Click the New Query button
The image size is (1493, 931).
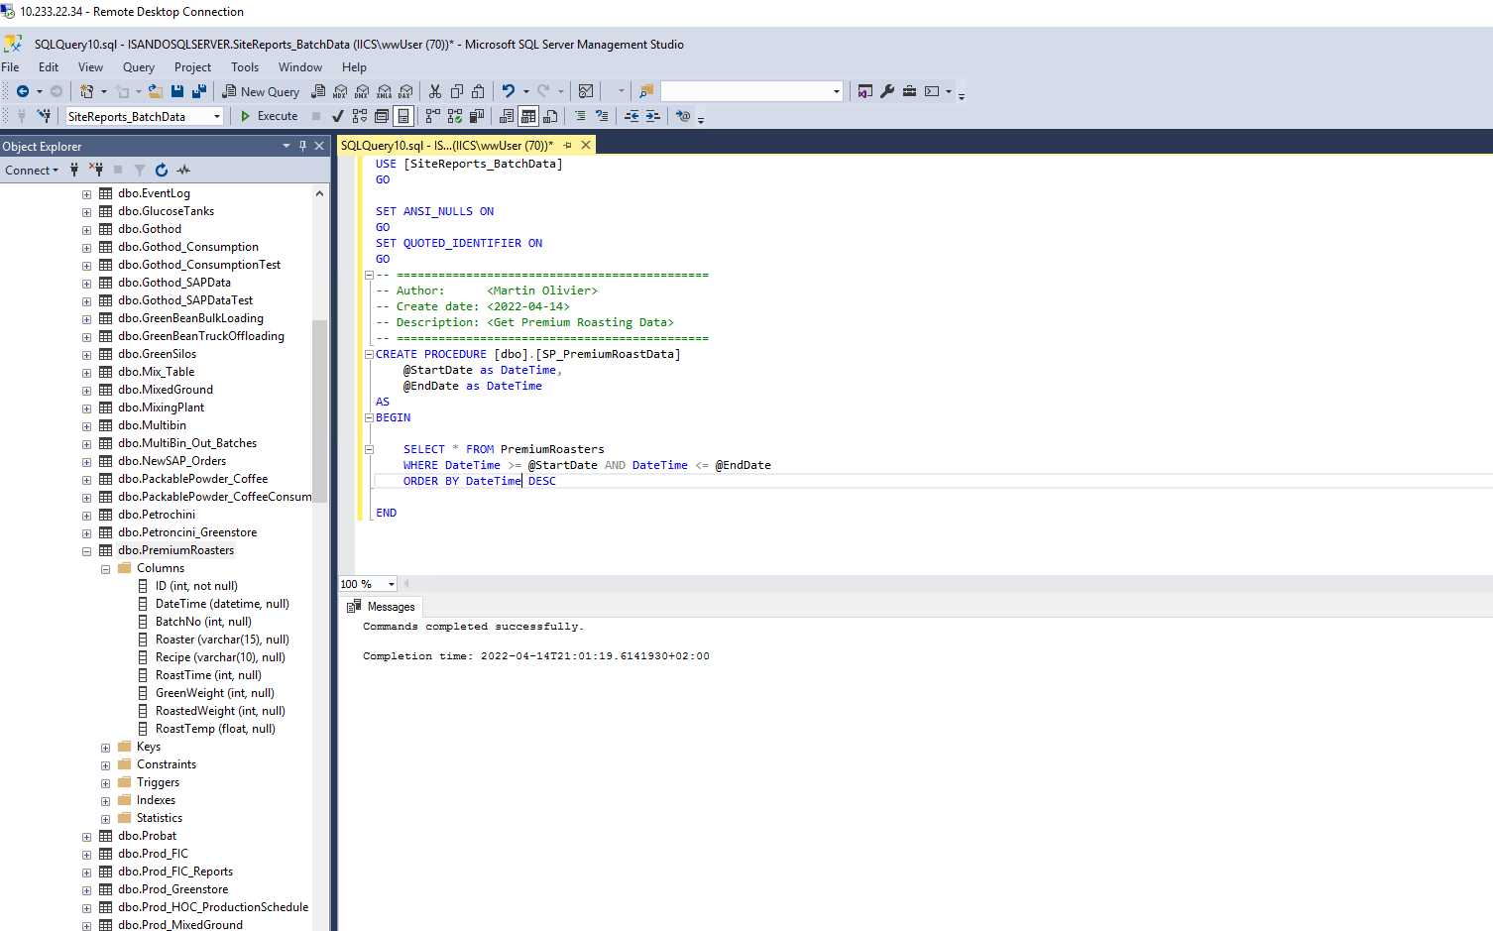[261, 91]
